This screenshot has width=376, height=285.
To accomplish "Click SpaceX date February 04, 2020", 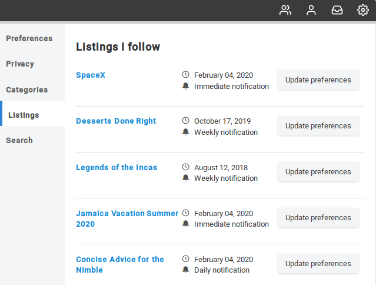I will click(x=224, y=75).
